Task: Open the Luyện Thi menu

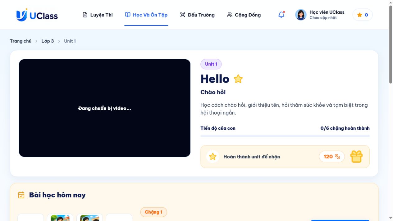Action: pyautogui.click(x=98, y=15)
